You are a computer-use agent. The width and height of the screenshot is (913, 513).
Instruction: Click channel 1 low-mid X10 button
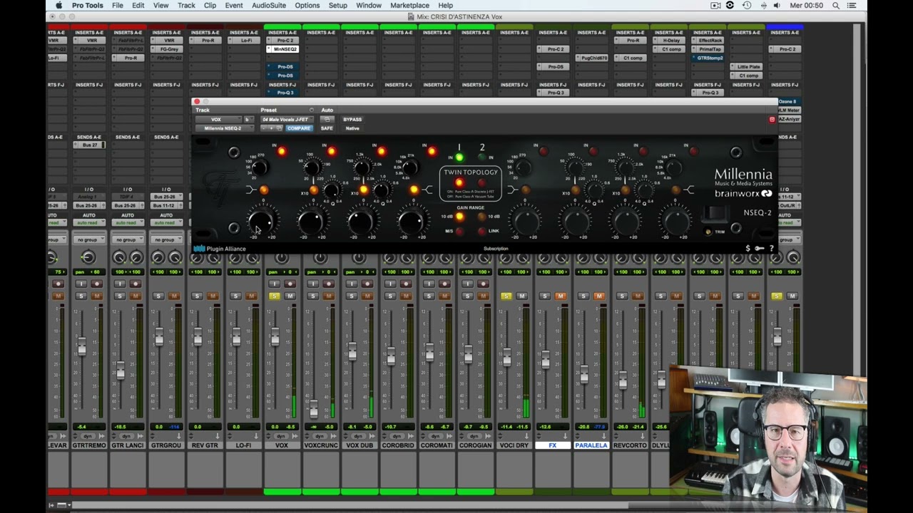click(314, 190)
